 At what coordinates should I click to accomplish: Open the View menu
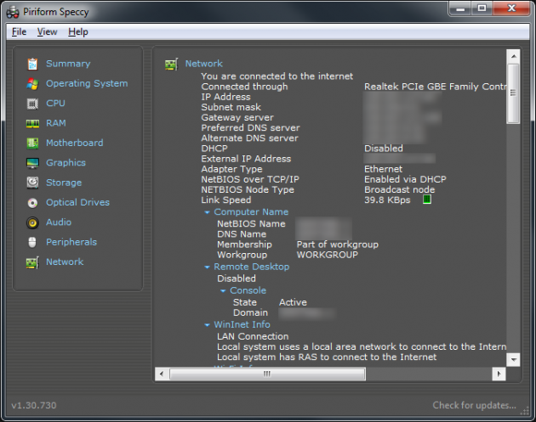[47, 32]
